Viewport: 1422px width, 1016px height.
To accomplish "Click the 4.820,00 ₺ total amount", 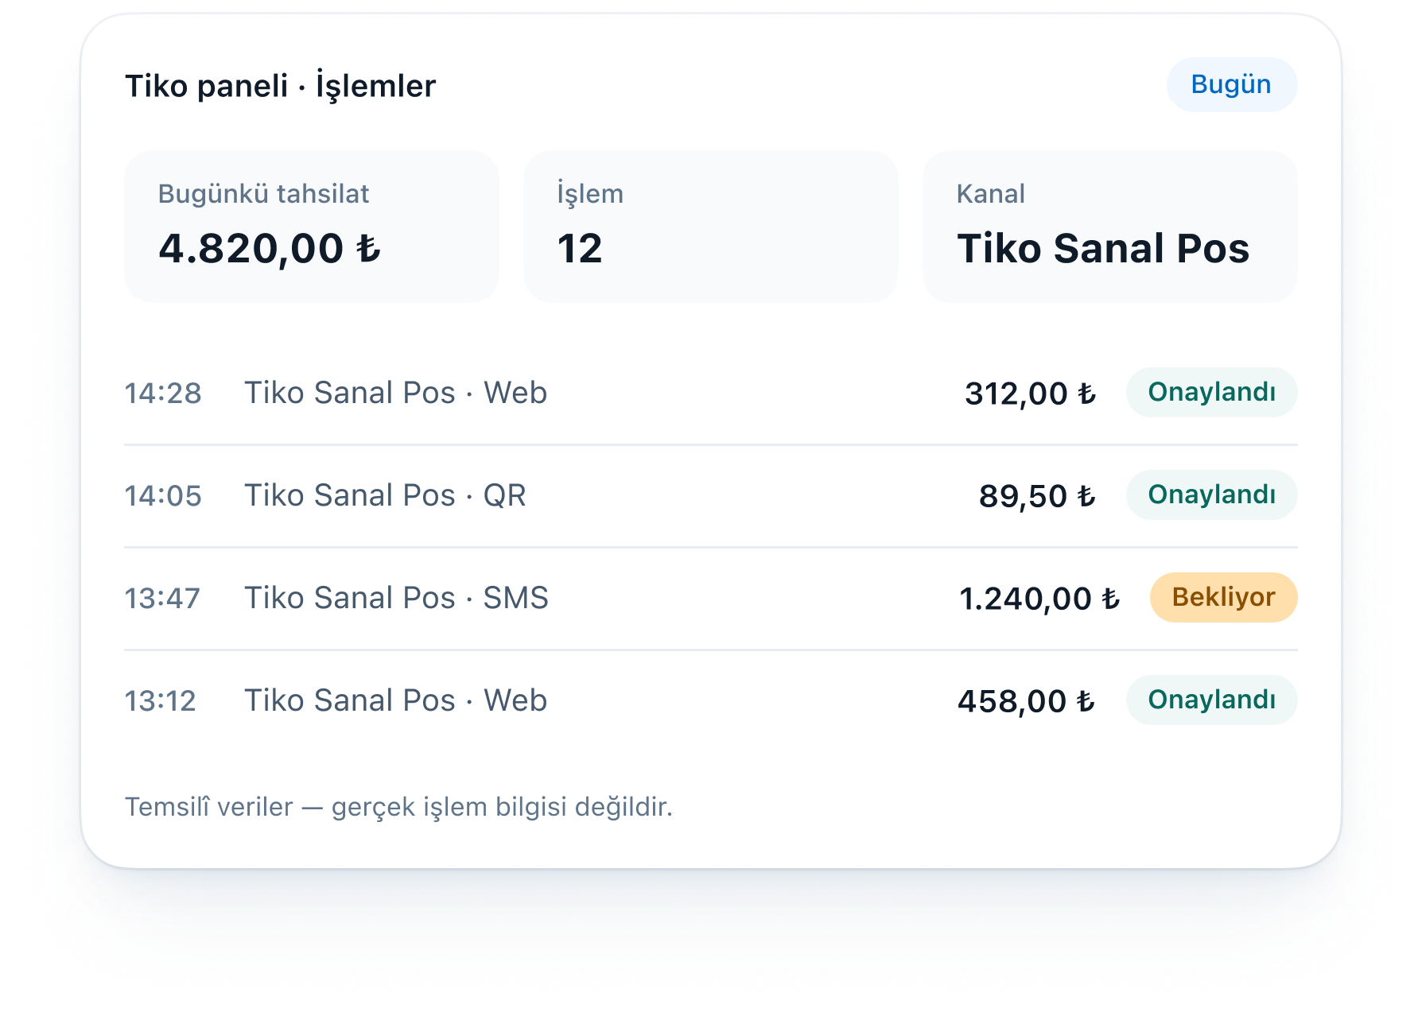I will 270,248.
